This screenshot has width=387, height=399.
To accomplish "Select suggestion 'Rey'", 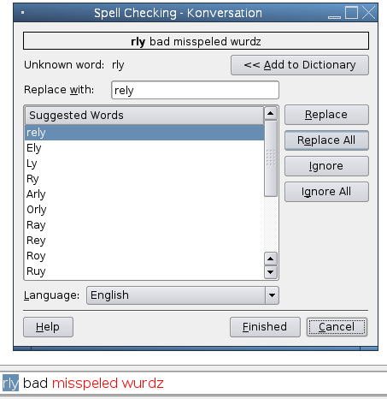I will [x=144, y=241].
